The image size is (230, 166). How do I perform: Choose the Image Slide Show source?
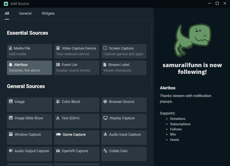click(30, 121)
